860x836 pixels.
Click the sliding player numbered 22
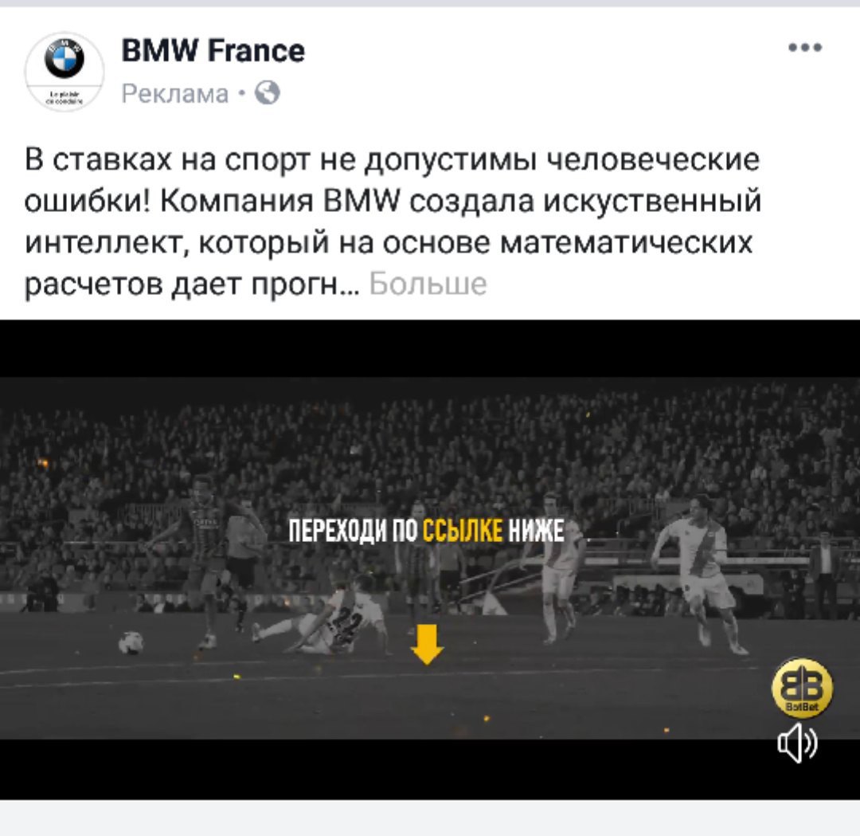click(322, 616)
